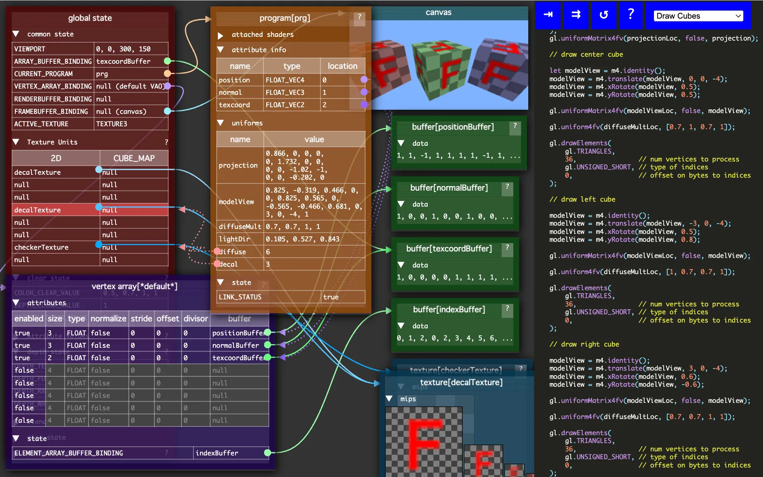Collapse the mips section of decalTexture
Viewport: 763px width, 477px height.
[x=389, y=399]
